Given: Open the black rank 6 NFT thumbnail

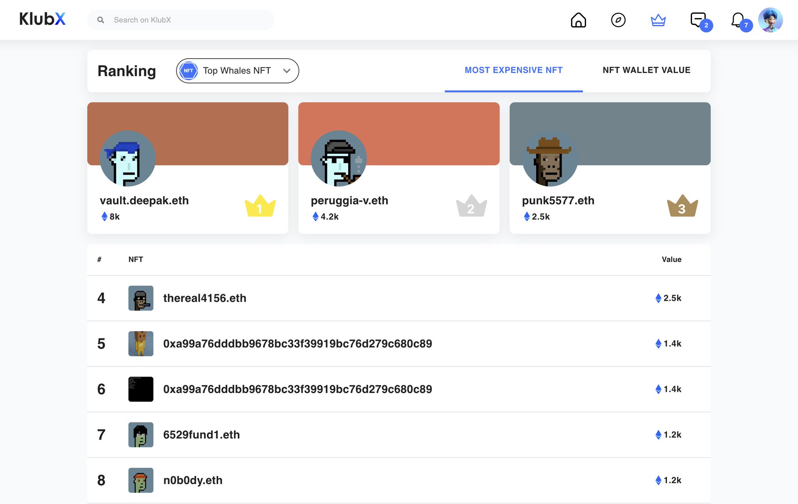Looking at the screenshot, I should tap(141, 389).
